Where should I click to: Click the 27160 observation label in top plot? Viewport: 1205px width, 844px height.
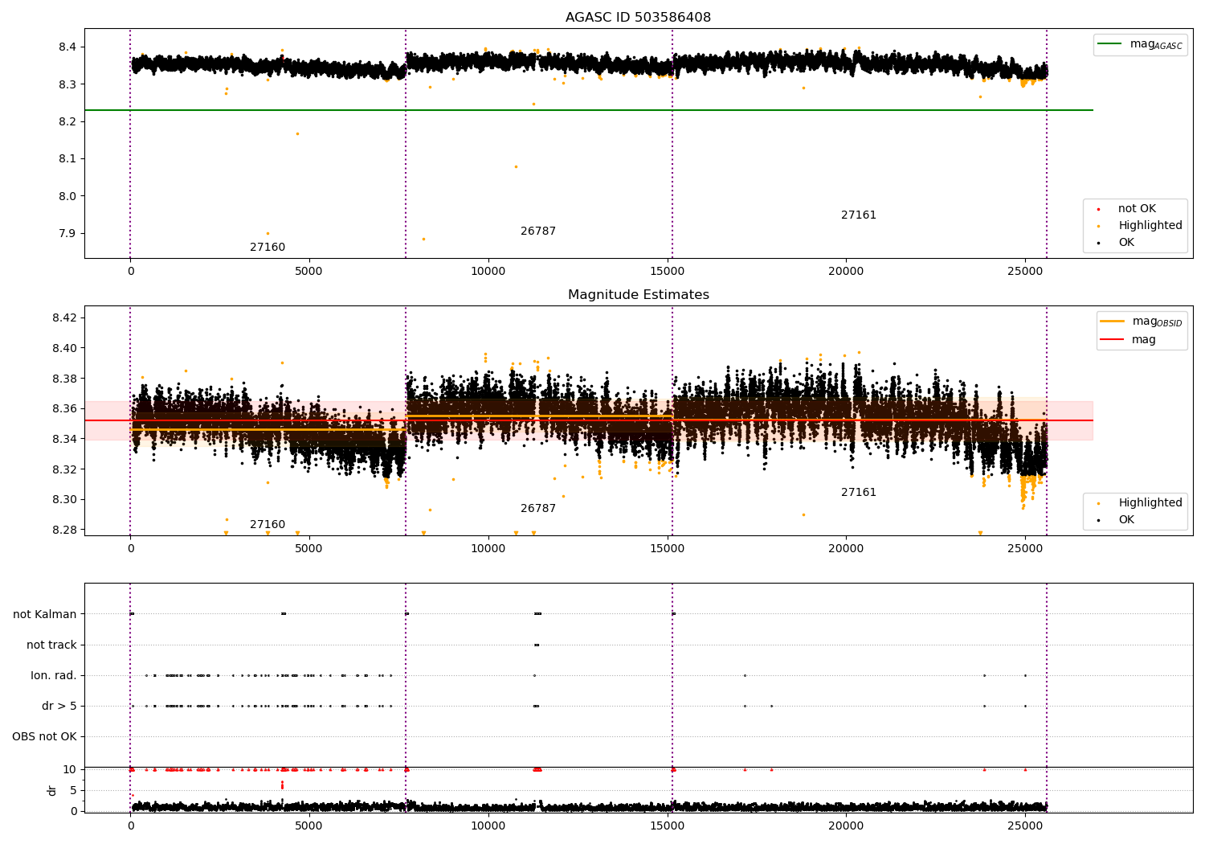267,248
